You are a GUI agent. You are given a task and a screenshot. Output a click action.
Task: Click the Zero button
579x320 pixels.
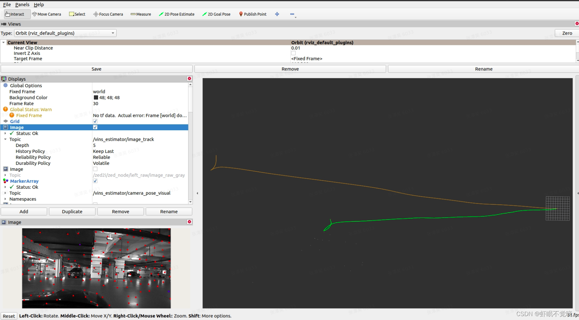(567, 33)
